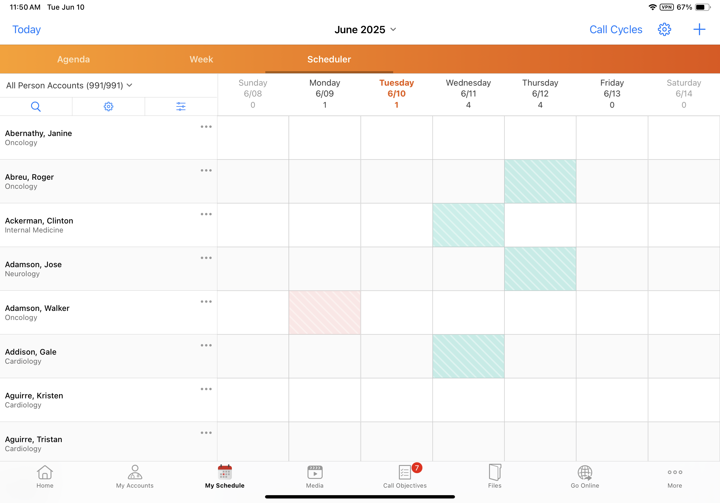The height and width of the screenshot is (503, 720).
Task: Open the Files icon in bottom bar
Action: (494, 476)
